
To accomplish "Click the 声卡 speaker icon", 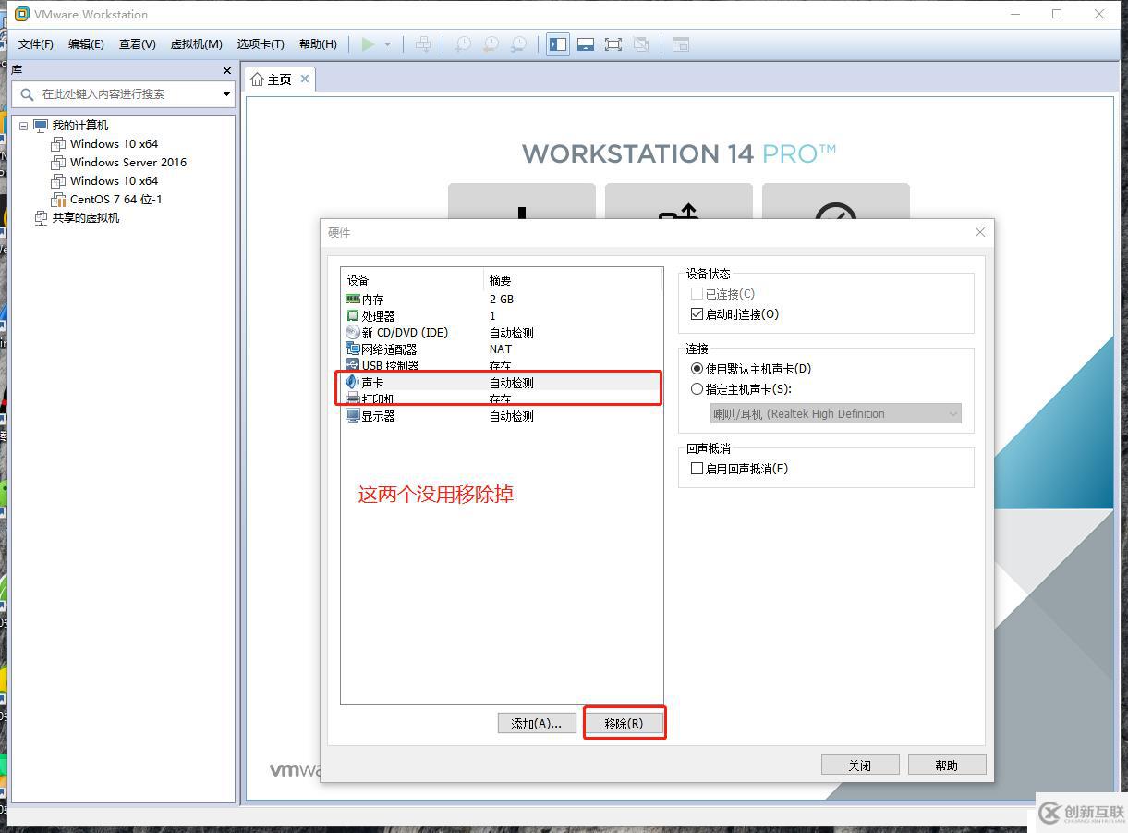I will click(352, 383).
